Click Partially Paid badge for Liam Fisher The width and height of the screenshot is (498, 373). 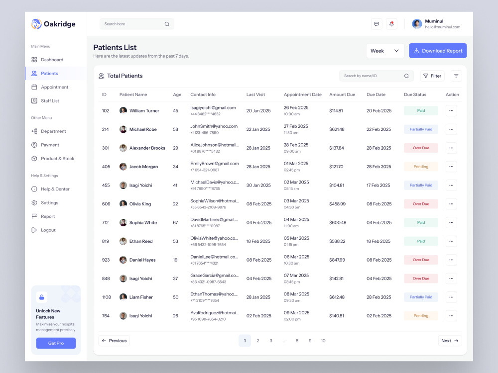[421, 297]
